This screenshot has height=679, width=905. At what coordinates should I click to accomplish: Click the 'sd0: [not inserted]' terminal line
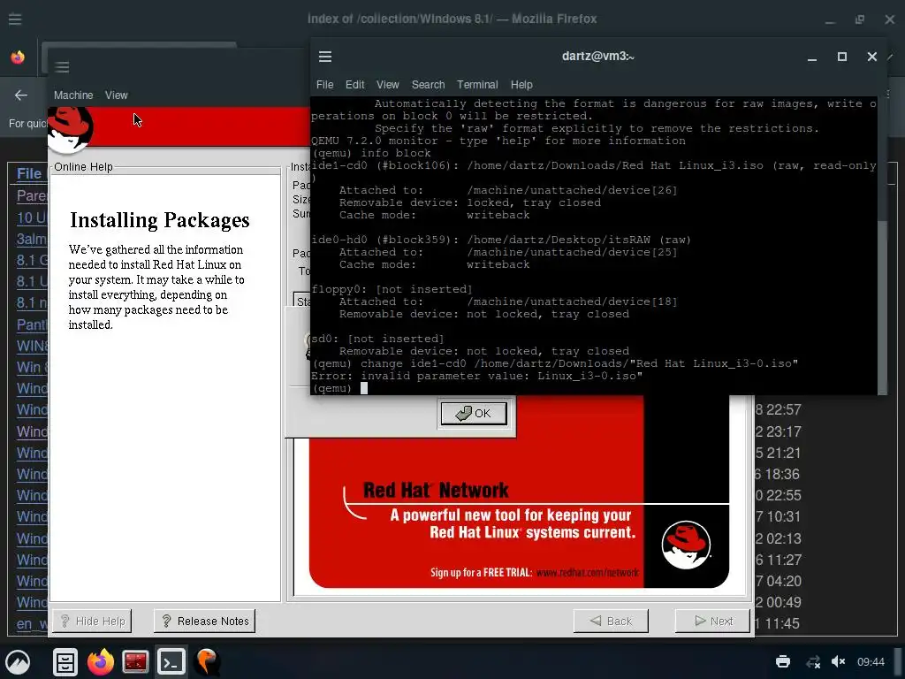(377, 339)
